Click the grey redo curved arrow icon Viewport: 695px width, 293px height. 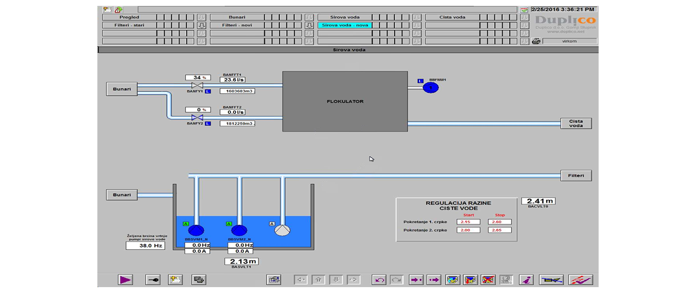tap(397, 280)
